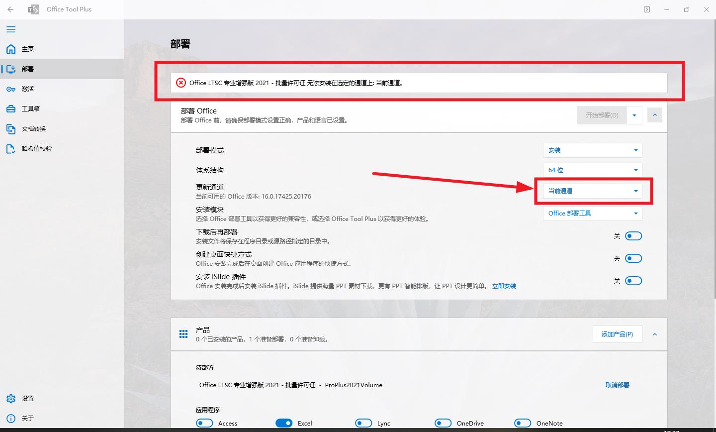Open the 文档转换 (Document Conversion) tool
The height and width of the screenshot is (432, 716).
35,128
